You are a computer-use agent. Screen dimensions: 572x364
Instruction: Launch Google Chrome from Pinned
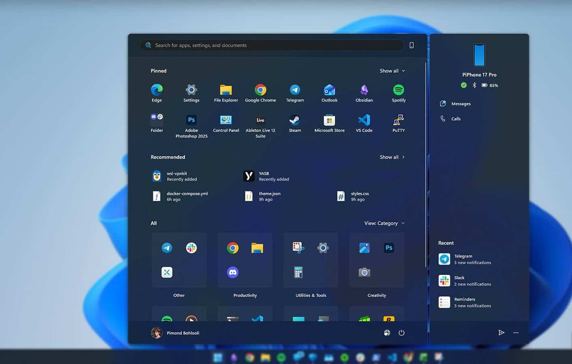click(x=260, y=93)
